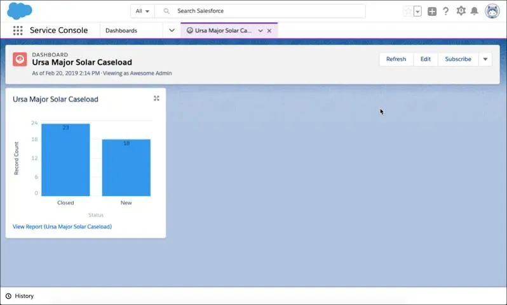The height and width of the screenshot is (305, 507).
Task: Close the Ursa Major Solar Ca... tab
Action: click(x=269, y=31)
